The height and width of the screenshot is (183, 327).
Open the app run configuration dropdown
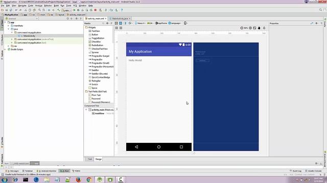click(x=66, y=10)
